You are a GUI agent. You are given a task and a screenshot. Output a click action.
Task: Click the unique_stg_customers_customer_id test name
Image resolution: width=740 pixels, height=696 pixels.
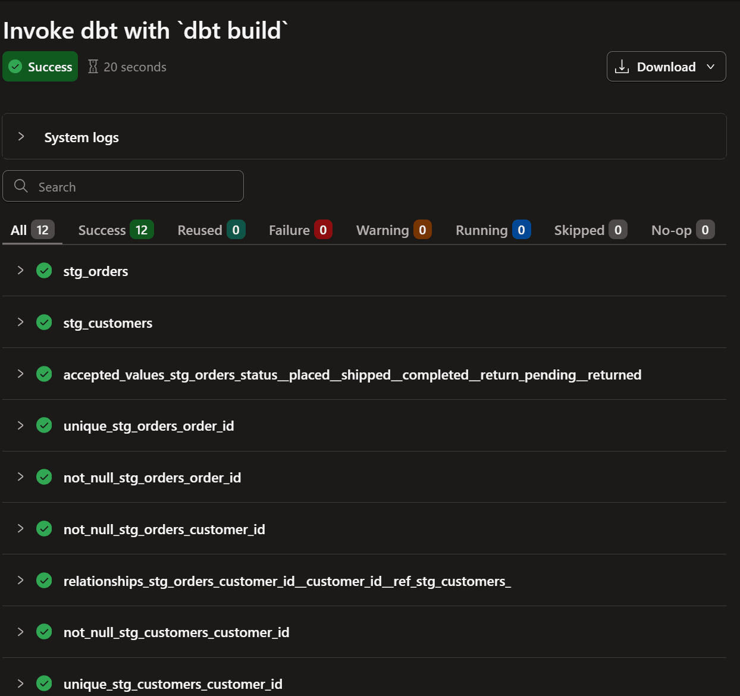click(173, 684)
